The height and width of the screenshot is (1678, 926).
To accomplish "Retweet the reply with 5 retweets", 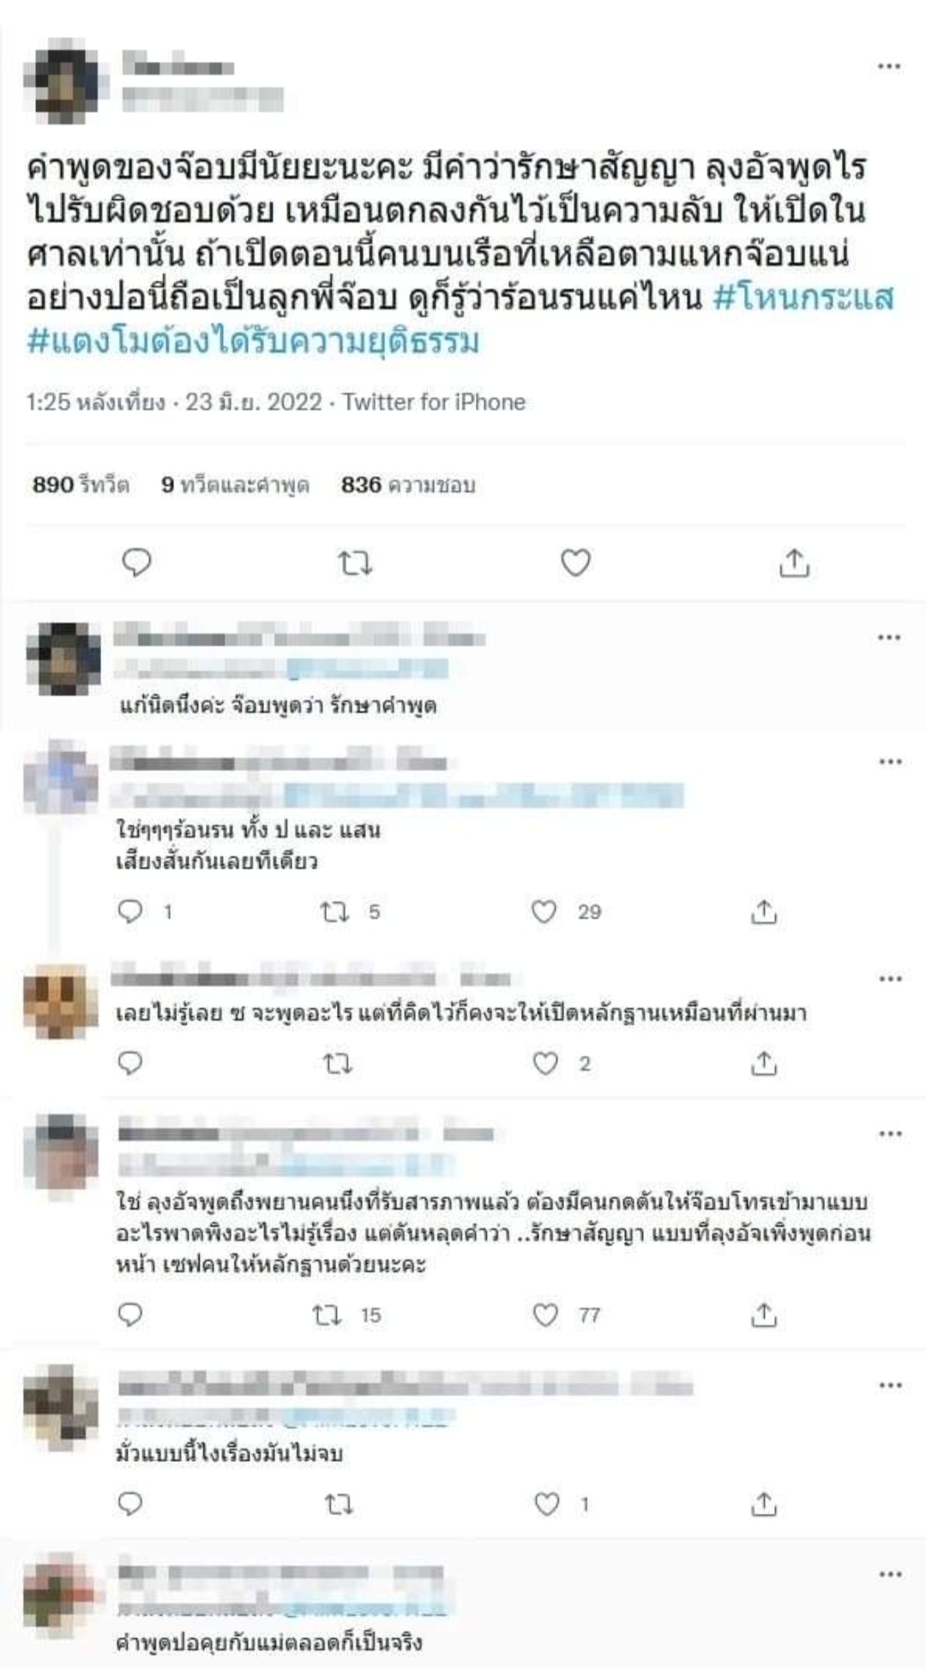I will (x=334, y=911).
